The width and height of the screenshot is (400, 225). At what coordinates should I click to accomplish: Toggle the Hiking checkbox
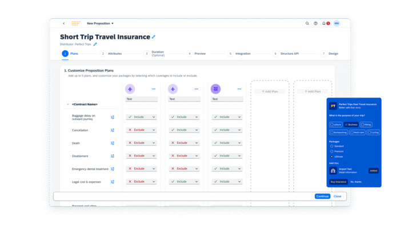[x=366, y=124]
